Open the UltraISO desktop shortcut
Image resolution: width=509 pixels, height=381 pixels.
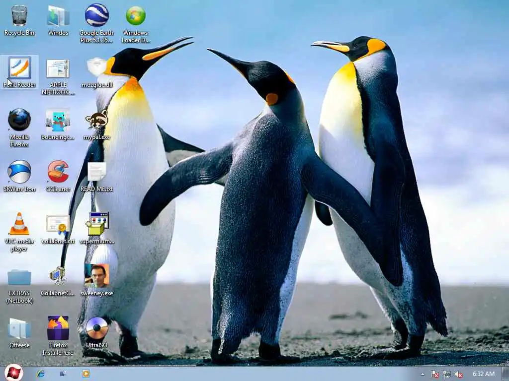(97, 332)
